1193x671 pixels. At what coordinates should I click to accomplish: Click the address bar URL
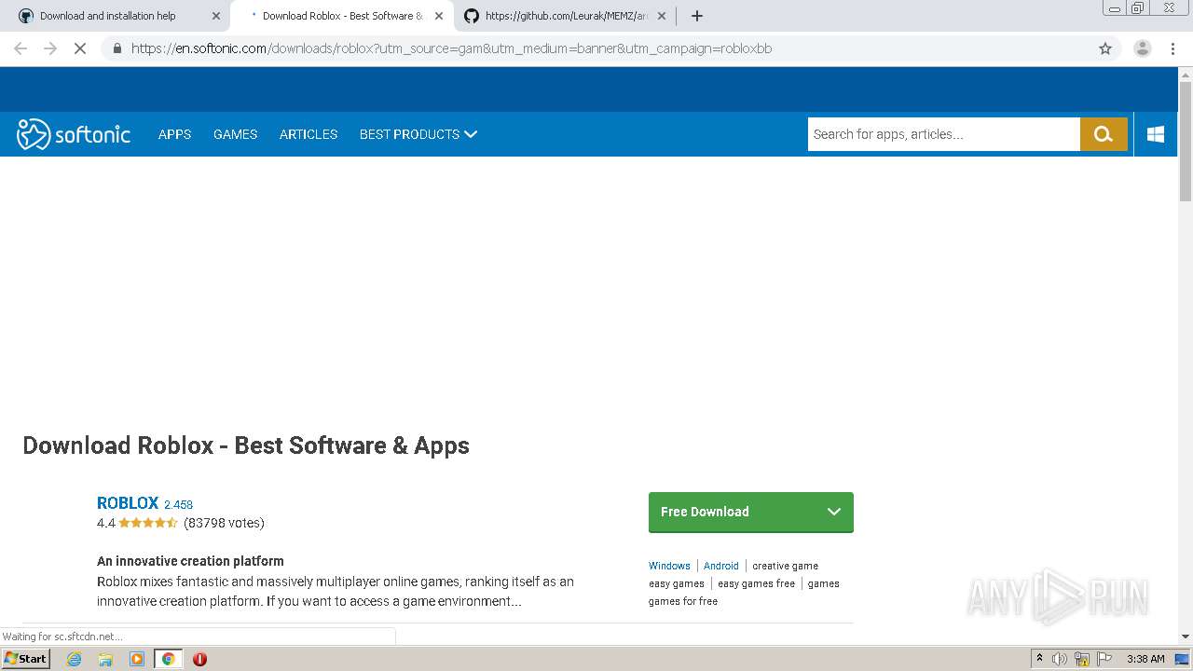[452, 48]
